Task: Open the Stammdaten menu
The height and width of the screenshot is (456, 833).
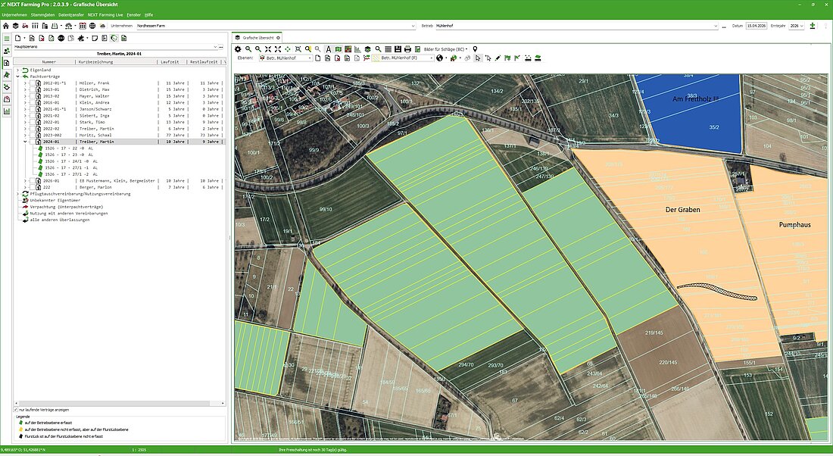Action: 42,14
